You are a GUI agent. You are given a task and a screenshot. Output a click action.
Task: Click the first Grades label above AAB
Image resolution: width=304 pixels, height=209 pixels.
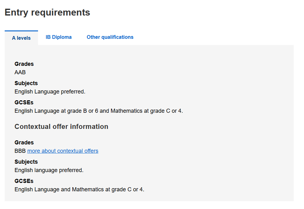click(24, 64)
